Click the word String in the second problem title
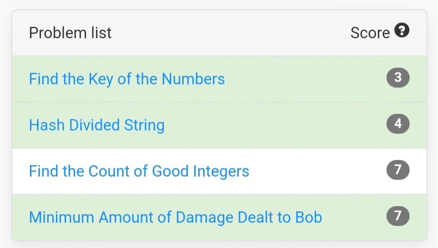The width and height of the screenshot is (438, 248). [144, 125]
